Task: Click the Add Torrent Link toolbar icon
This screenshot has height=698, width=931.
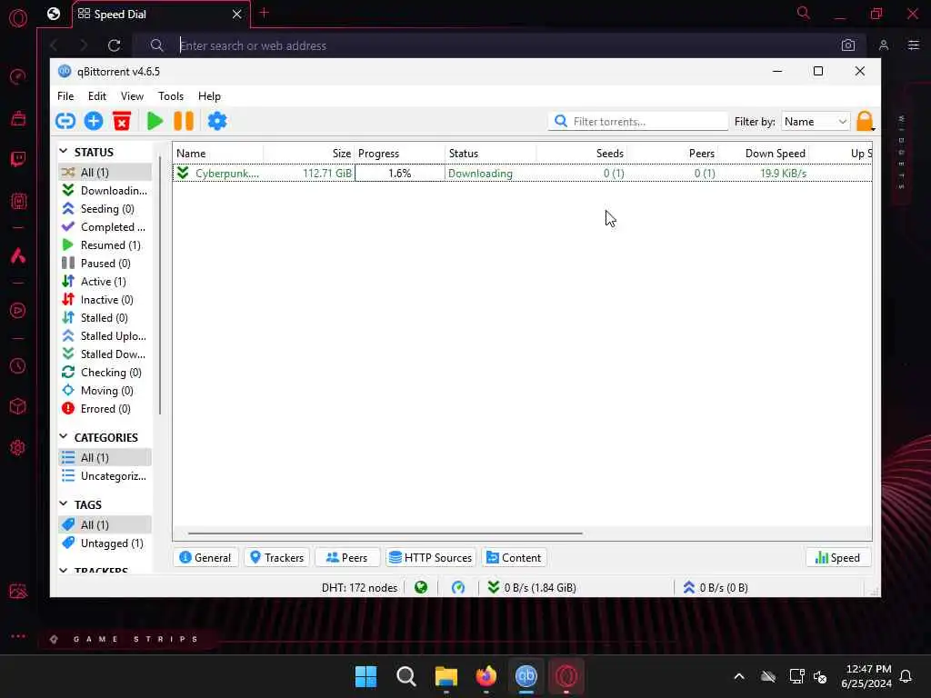Action: pyautogui.click(x=65, y=121)
